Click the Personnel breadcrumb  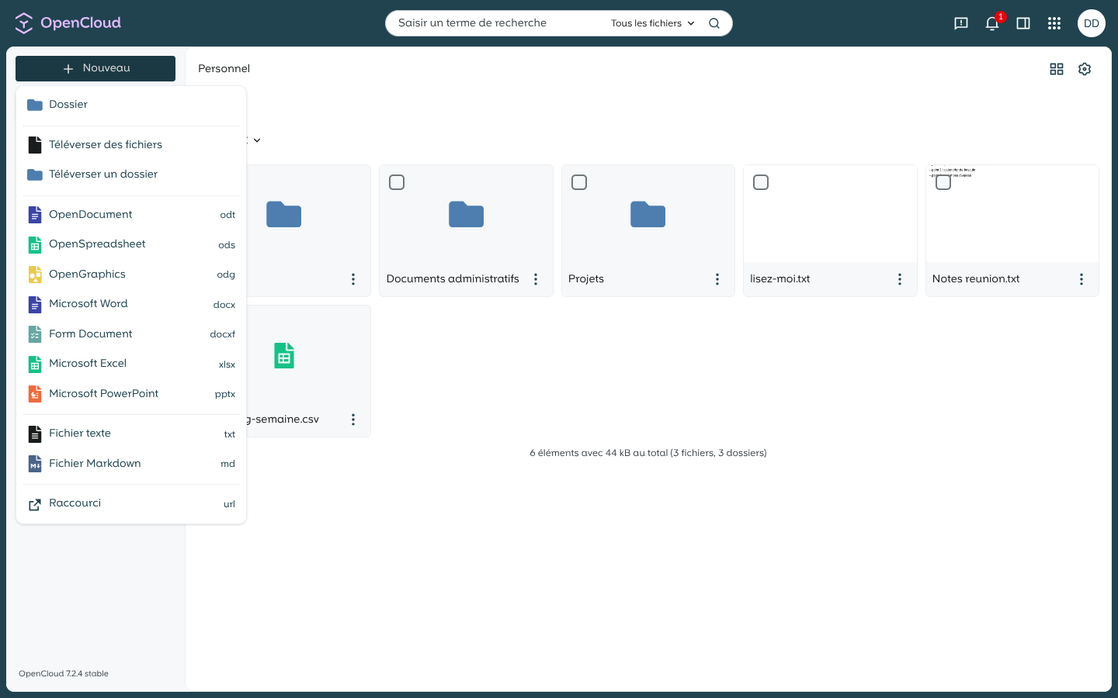pyautogui.click(x=224, y=68)
